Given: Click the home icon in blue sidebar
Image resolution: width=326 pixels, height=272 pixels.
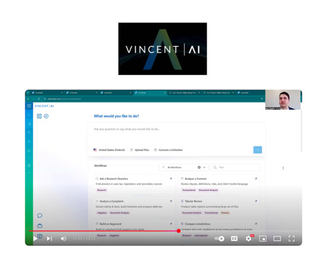Looking at the screenshot, I should (x=29, y=114).
